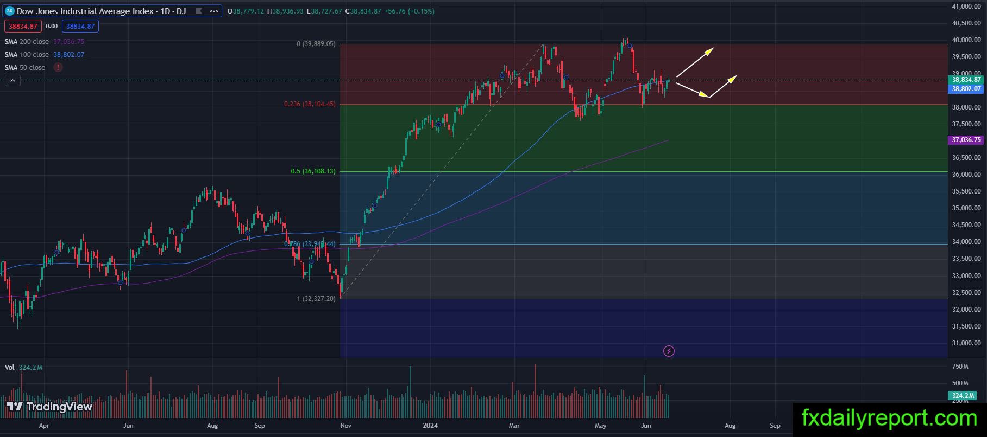Click the blue 38,802.07 SMA price tag
Viewport: 987px width, 437px height.
pos(966,89)
